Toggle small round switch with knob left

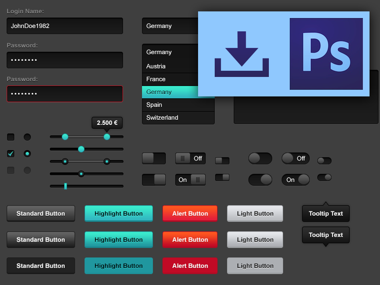click(324, 161)
